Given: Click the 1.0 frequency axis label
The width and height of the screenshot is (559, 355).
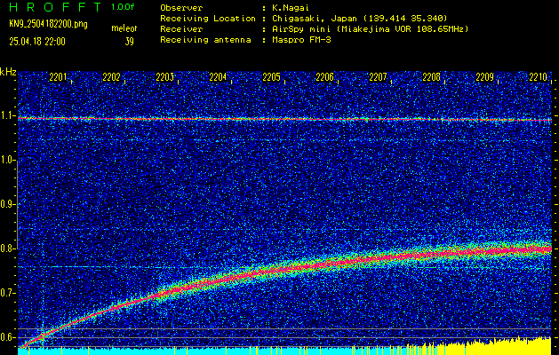Looking at the screenshot, I should [7, 161].
